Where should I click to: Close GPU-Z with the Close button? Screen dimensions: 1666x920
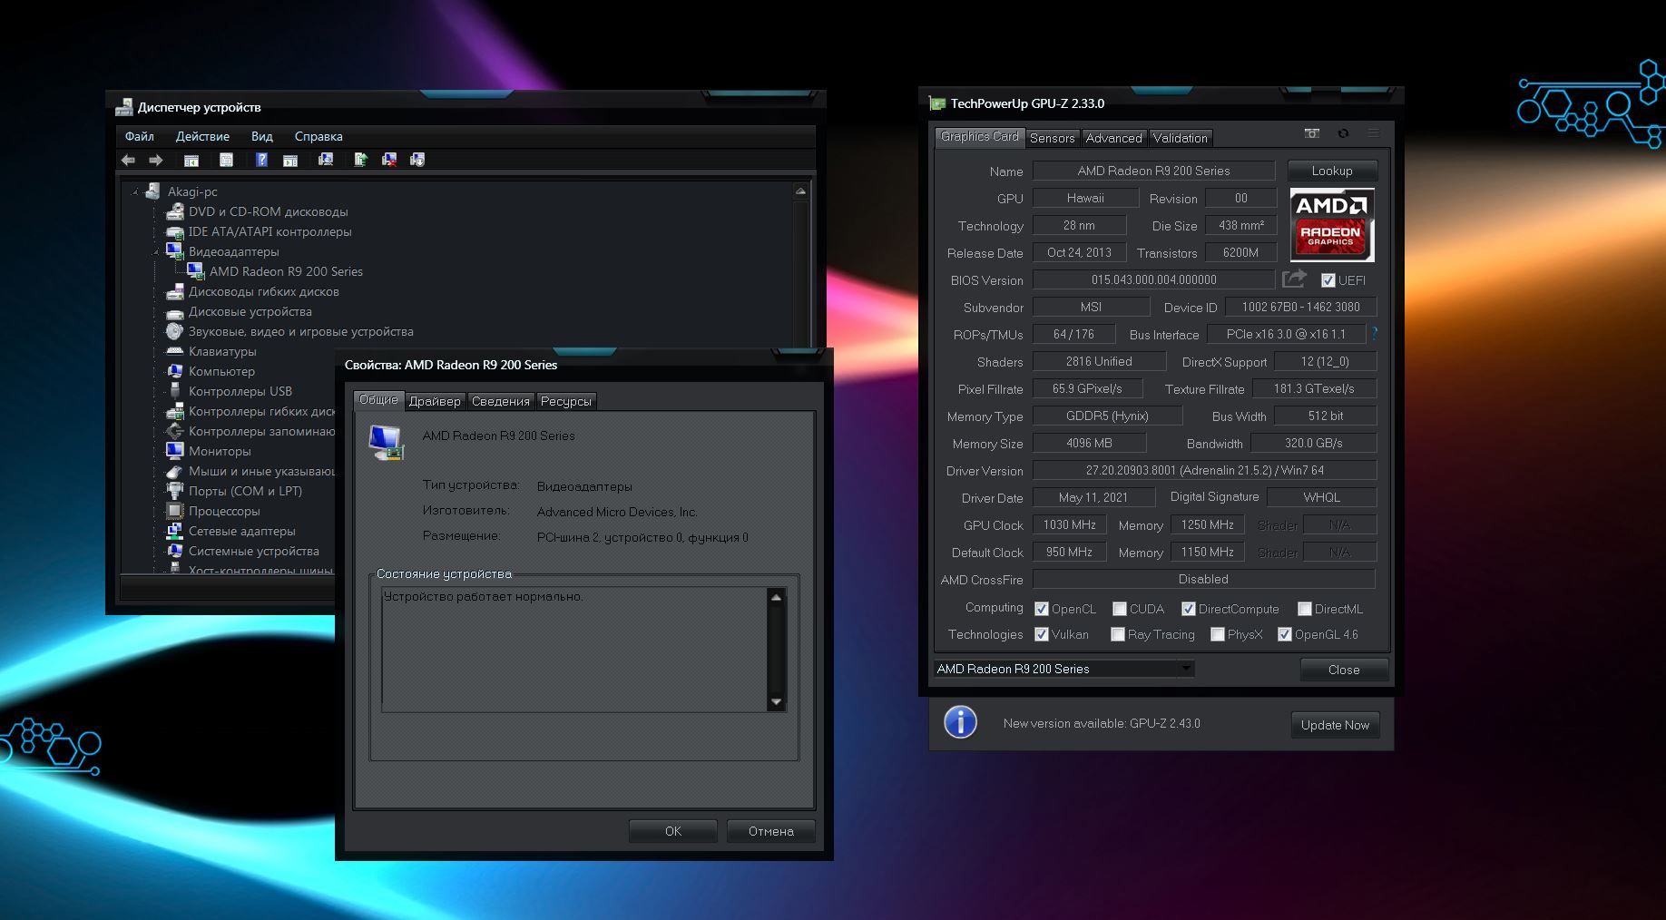coord(1344,670)
